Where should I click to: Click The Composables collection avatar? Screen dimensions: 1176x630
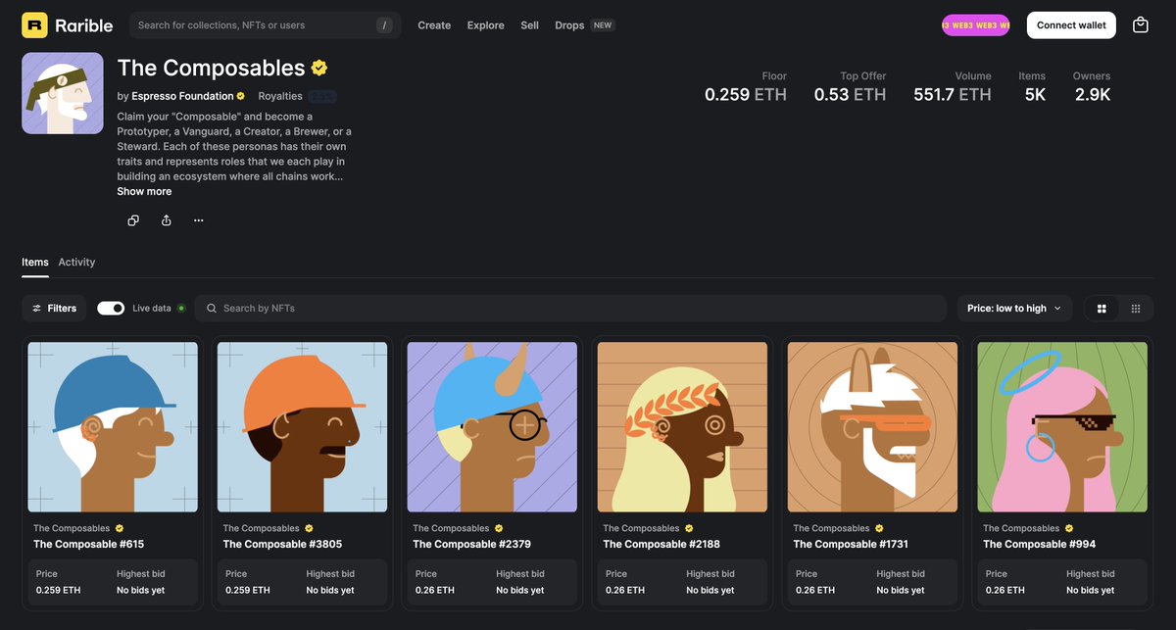pos(63,93)
